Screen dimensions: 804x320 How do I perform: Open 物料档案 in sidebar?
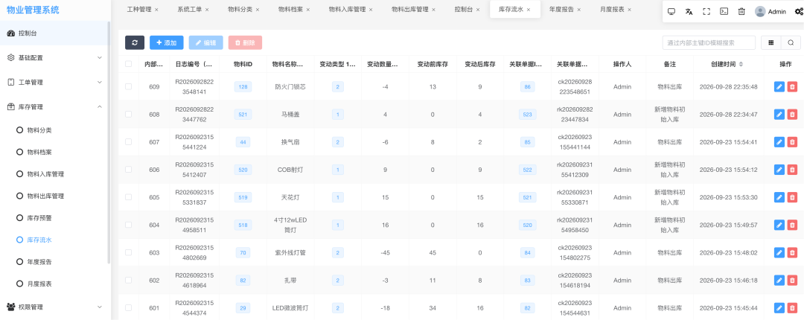coord(39,153)
